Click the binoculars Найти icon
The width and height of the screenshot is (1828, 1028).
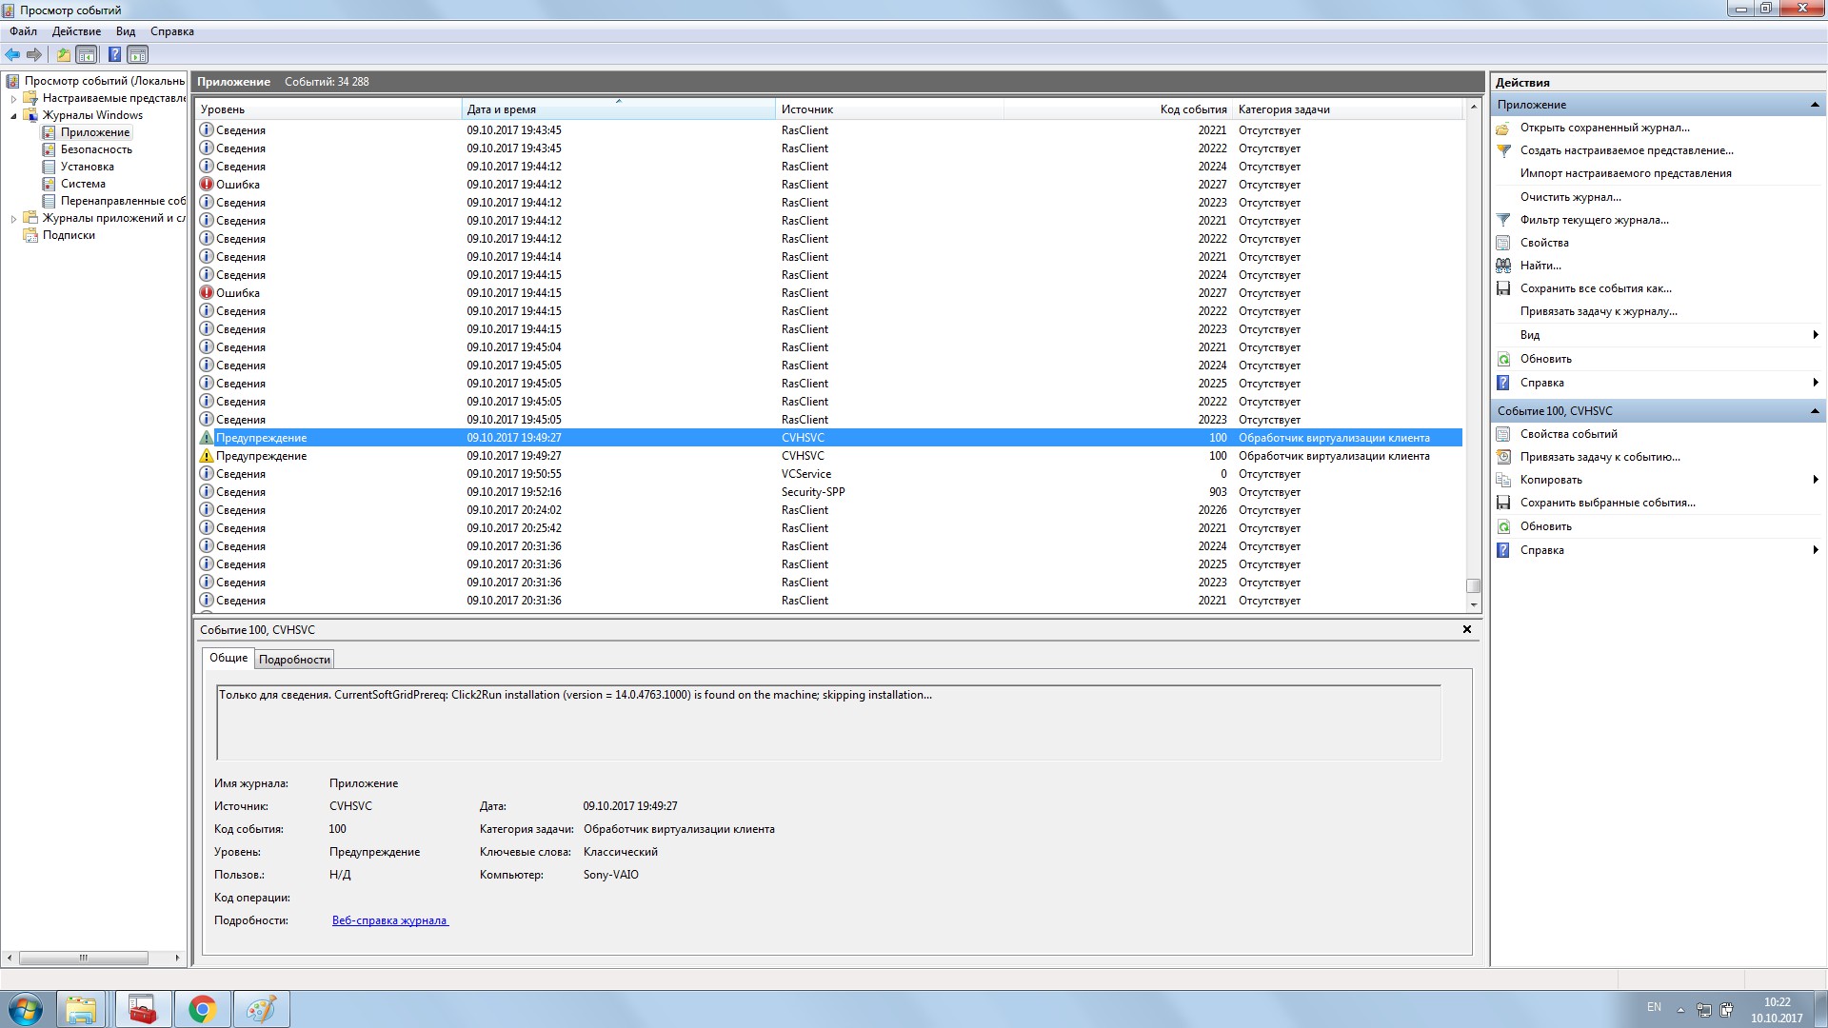tap(1503, 266)
